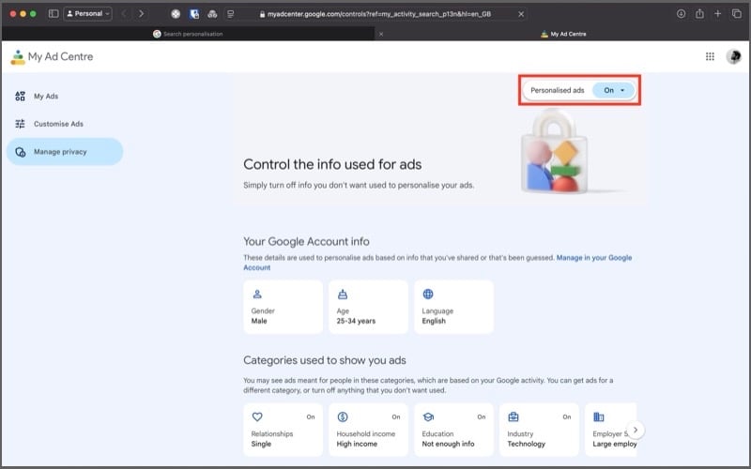Select My Ads in the sidebar
The width and height of the screenshot is (751, 469).
(x=65, y=97)
